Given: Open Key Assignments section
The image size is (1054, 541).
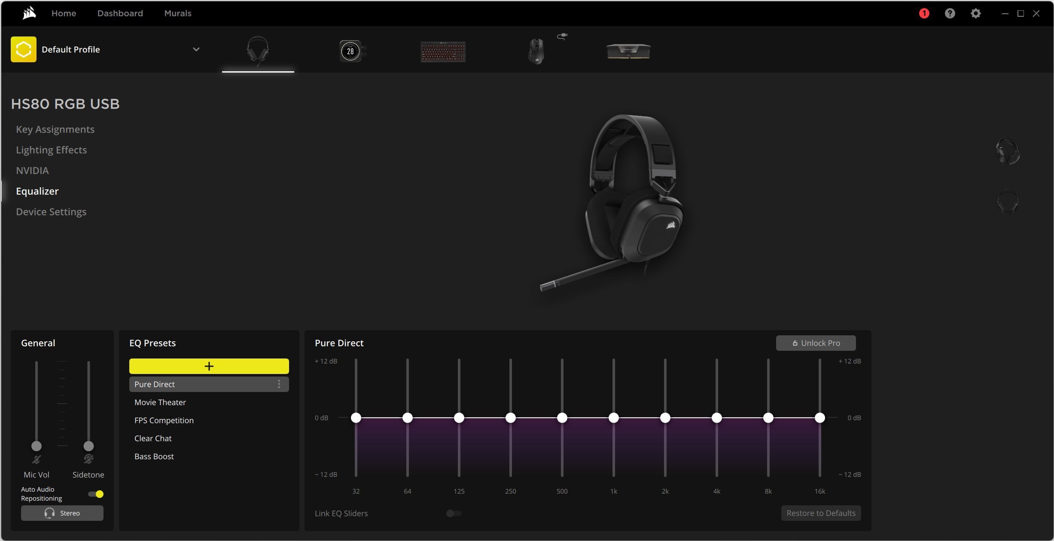Looking at the screenshot, I should pyautogui.click(x=55, y=129).
